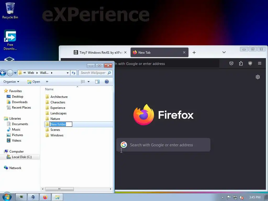The image size is (268, 201).
Task: Go back in Explorer window
Action: pos(3,73)
